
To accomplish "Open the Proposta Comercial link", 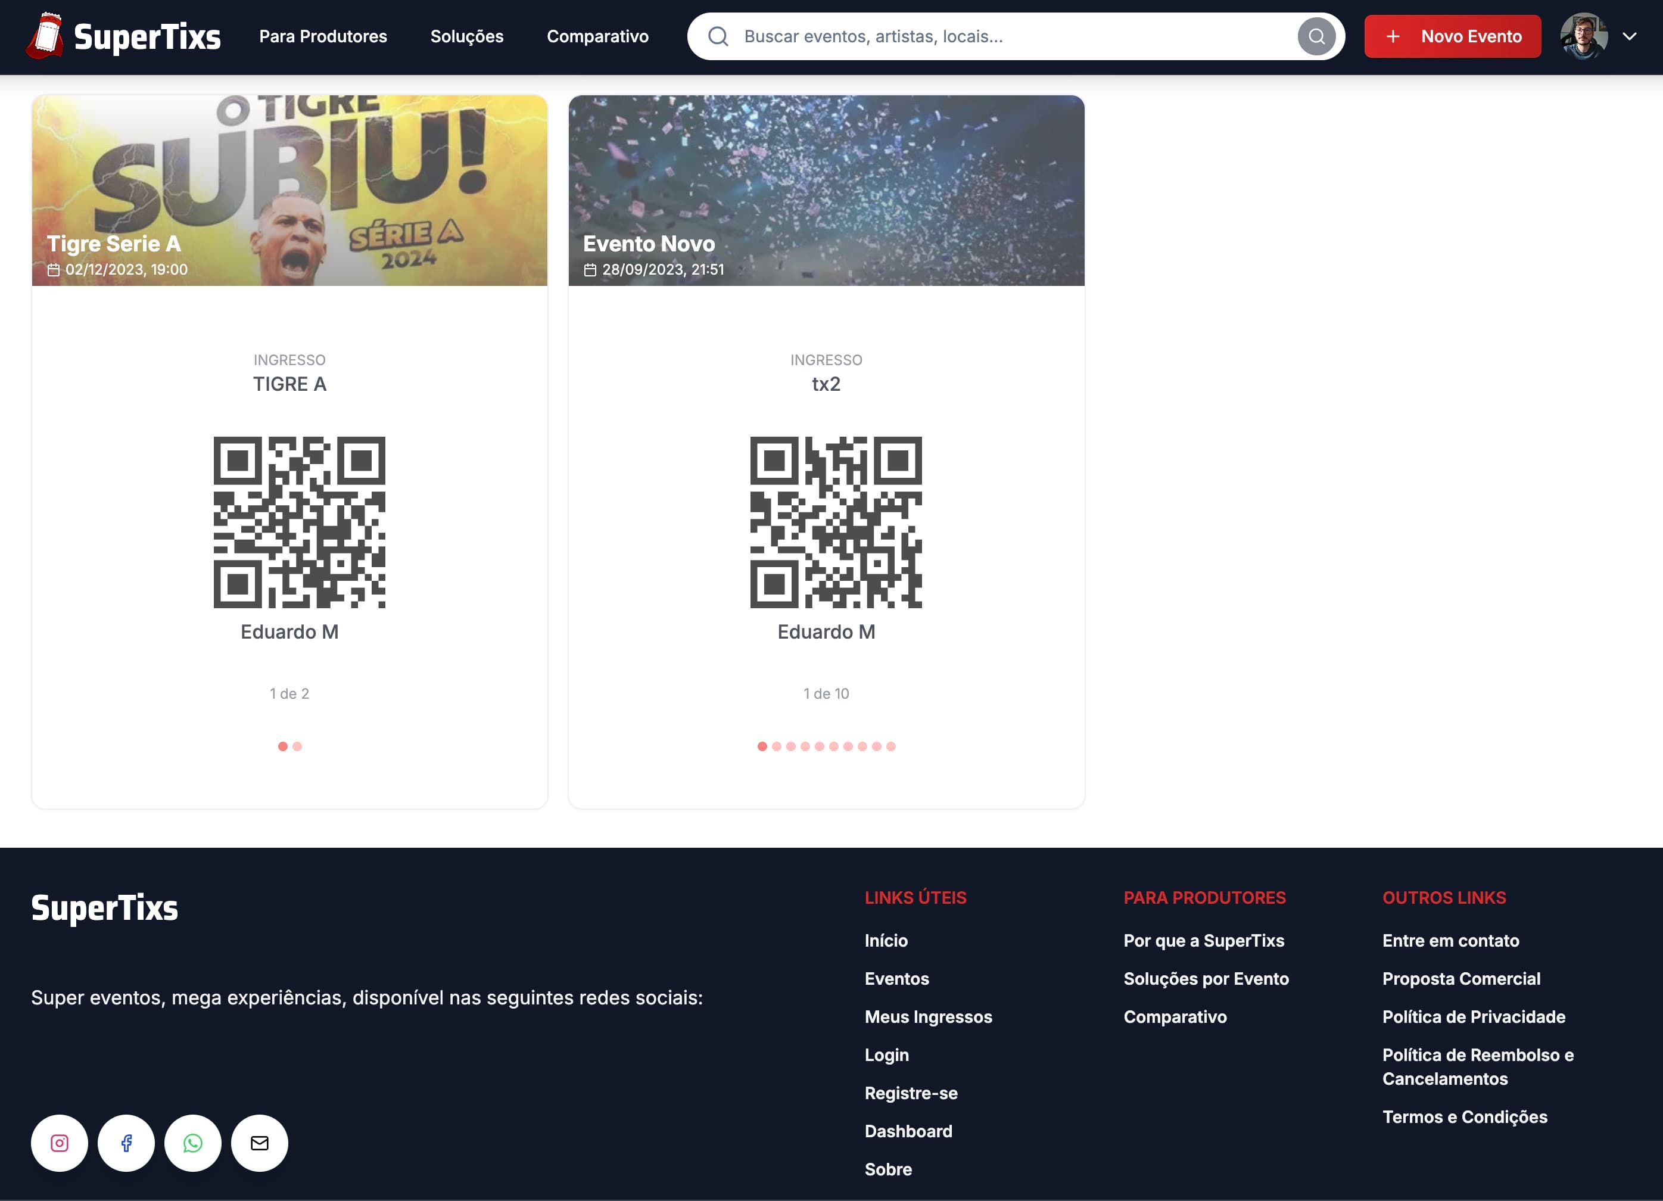I will pyautogui.click(x=1461, y=978).
